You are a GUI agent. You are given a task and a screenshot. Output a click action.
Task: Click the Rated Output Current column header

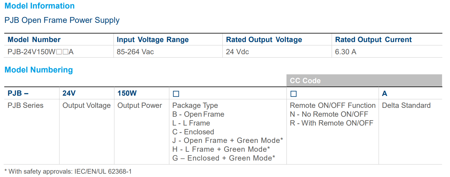(x=373, y=40)
